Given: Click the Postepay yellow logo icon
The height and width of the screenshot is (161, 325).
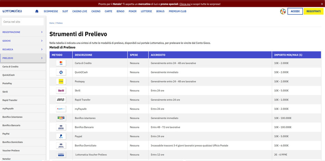Looking at the screenshot, I should coord(61,82).
